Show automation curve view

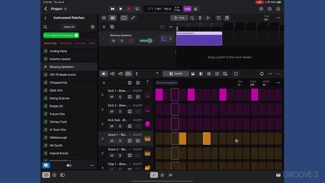pyautogui.click(x=133, y=18)
